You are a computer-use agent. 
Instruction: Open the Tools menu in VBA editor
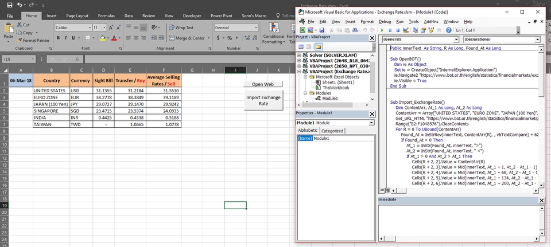(x=414, y=21)
